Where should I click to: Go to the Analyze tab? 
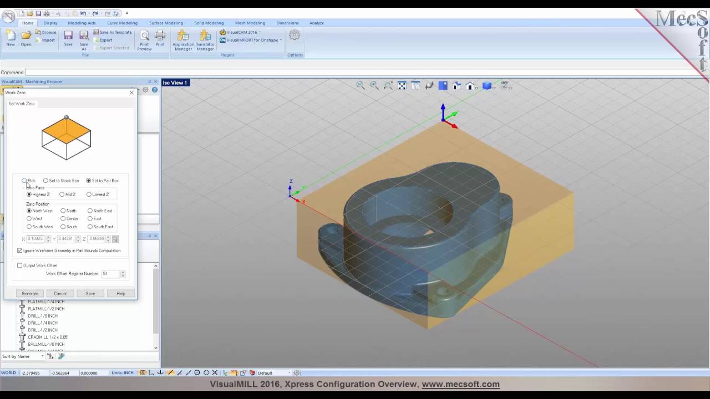pyautogui.click(x=317, y=23)
